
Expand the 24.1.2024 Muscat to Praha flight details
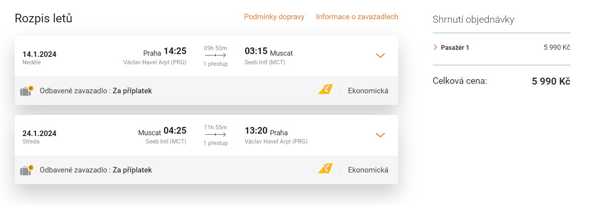[x=380, y=135]
